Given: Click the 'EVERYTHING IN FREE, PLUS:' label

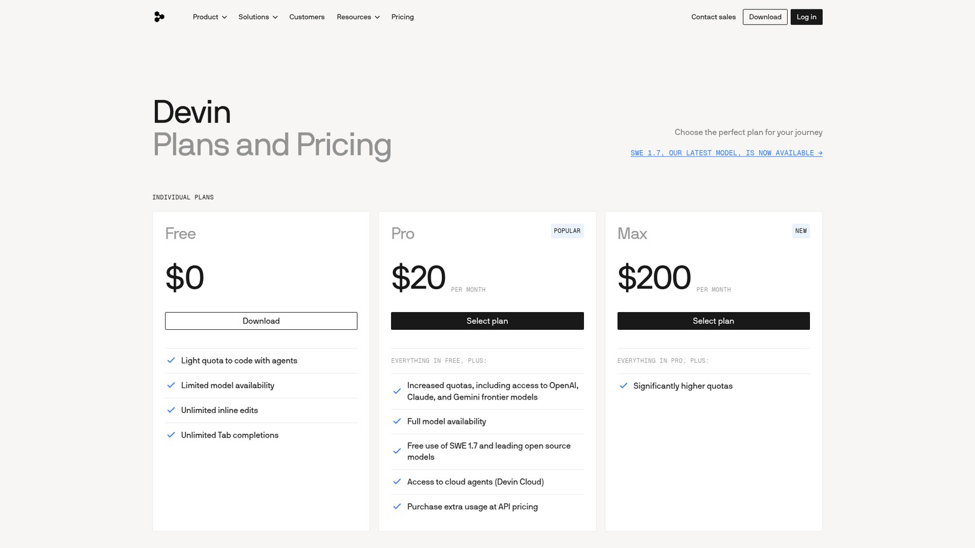Looking at the screenshot, I should [439, 360].
